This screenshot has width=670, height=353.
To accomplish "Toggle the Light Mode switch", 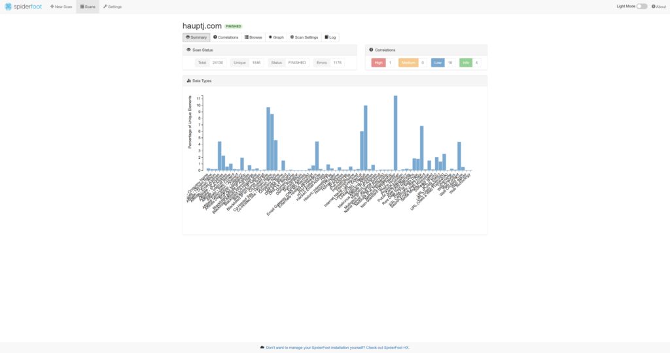I will [x=642, y=7].
